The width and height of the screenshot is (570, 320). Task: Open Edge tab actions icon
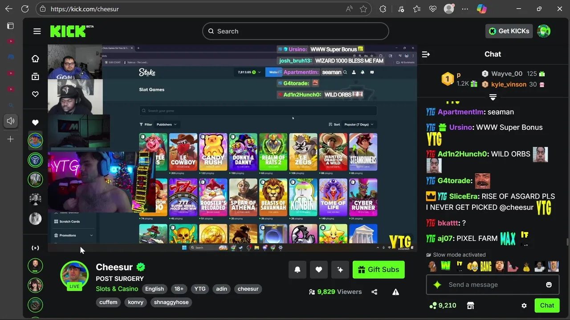(x=11, y=26)
